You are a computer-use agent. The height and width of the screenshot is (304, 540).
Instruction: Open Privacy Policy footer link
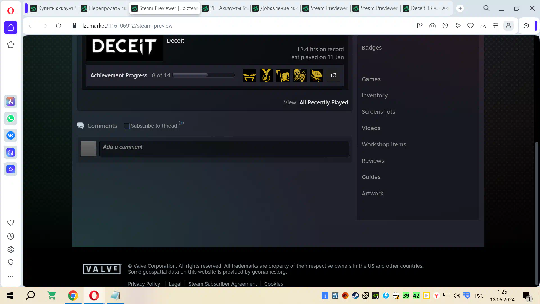144,284
